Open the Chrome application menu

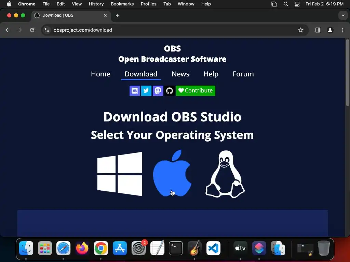tap(27, 4)
